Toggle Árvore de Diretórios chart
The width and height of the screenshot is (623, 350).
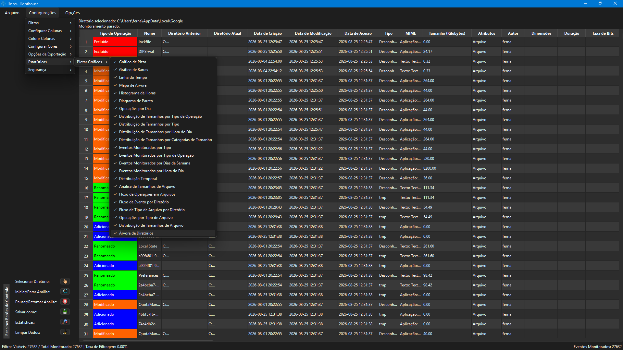163,233
